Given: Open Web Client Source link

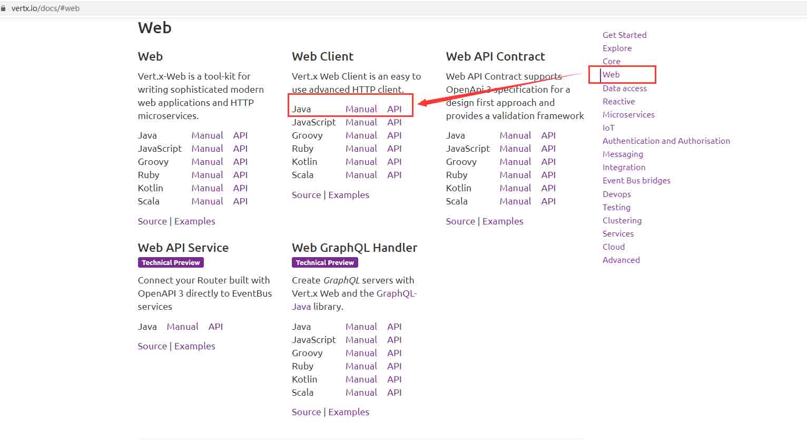Looking at the screenshot, I should point(306,195).
